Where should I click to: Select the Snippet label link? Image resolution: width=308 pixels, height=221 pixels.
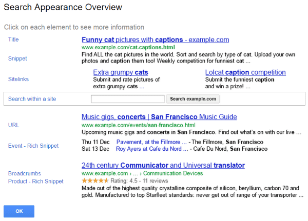pos(17,59)
